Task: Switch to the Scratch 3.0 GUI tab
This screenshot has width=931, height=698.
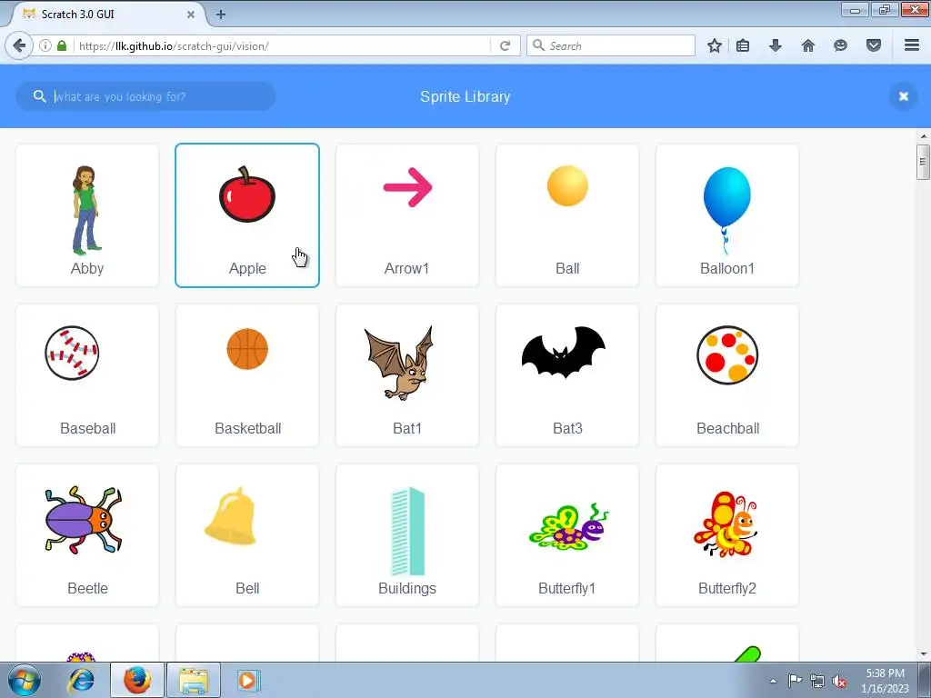Action: 107,15
